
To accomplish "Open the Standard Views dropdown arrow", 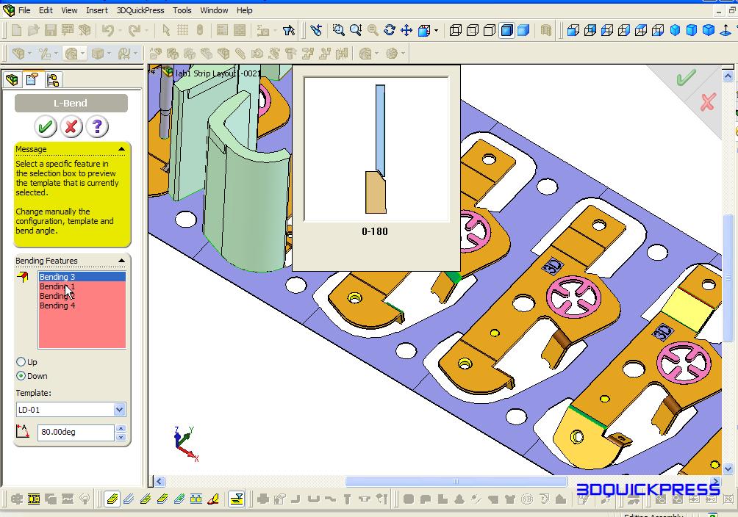I will coord(437,31).
